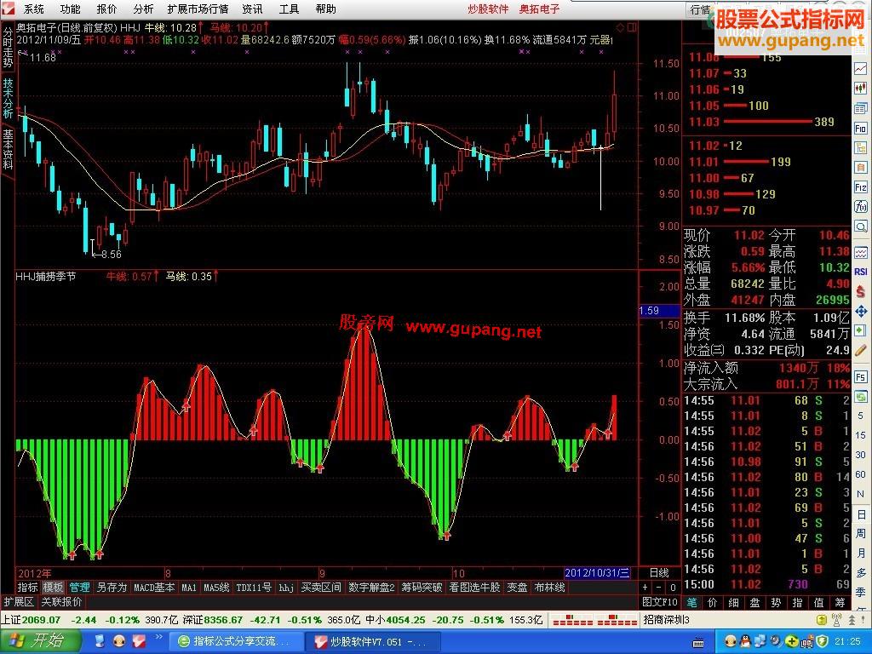Click the 指标 tab below the chart
Viewport: 872px width, 654px height.
coord(27,588)
